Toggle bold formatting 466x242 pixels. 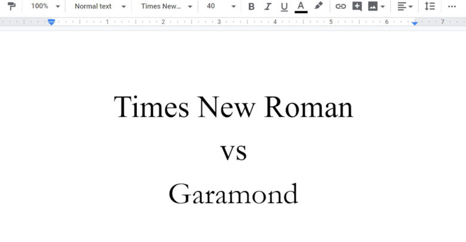click(x=252, y=6)
